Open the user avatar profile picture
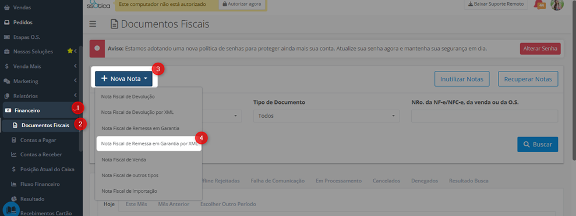The height and width of the screenshot is (216, 576). [557, 5]
